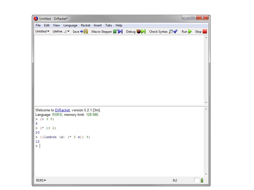Viewport: 254px width, 190px height.
Task: Click the lambda expression line
Action: coord(65,137)
